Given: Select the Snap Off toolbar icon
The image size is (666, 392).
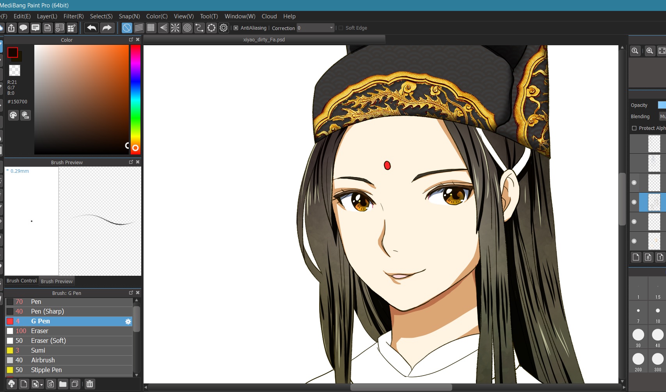Looking at the screenshot, I should tap(127, 28).
